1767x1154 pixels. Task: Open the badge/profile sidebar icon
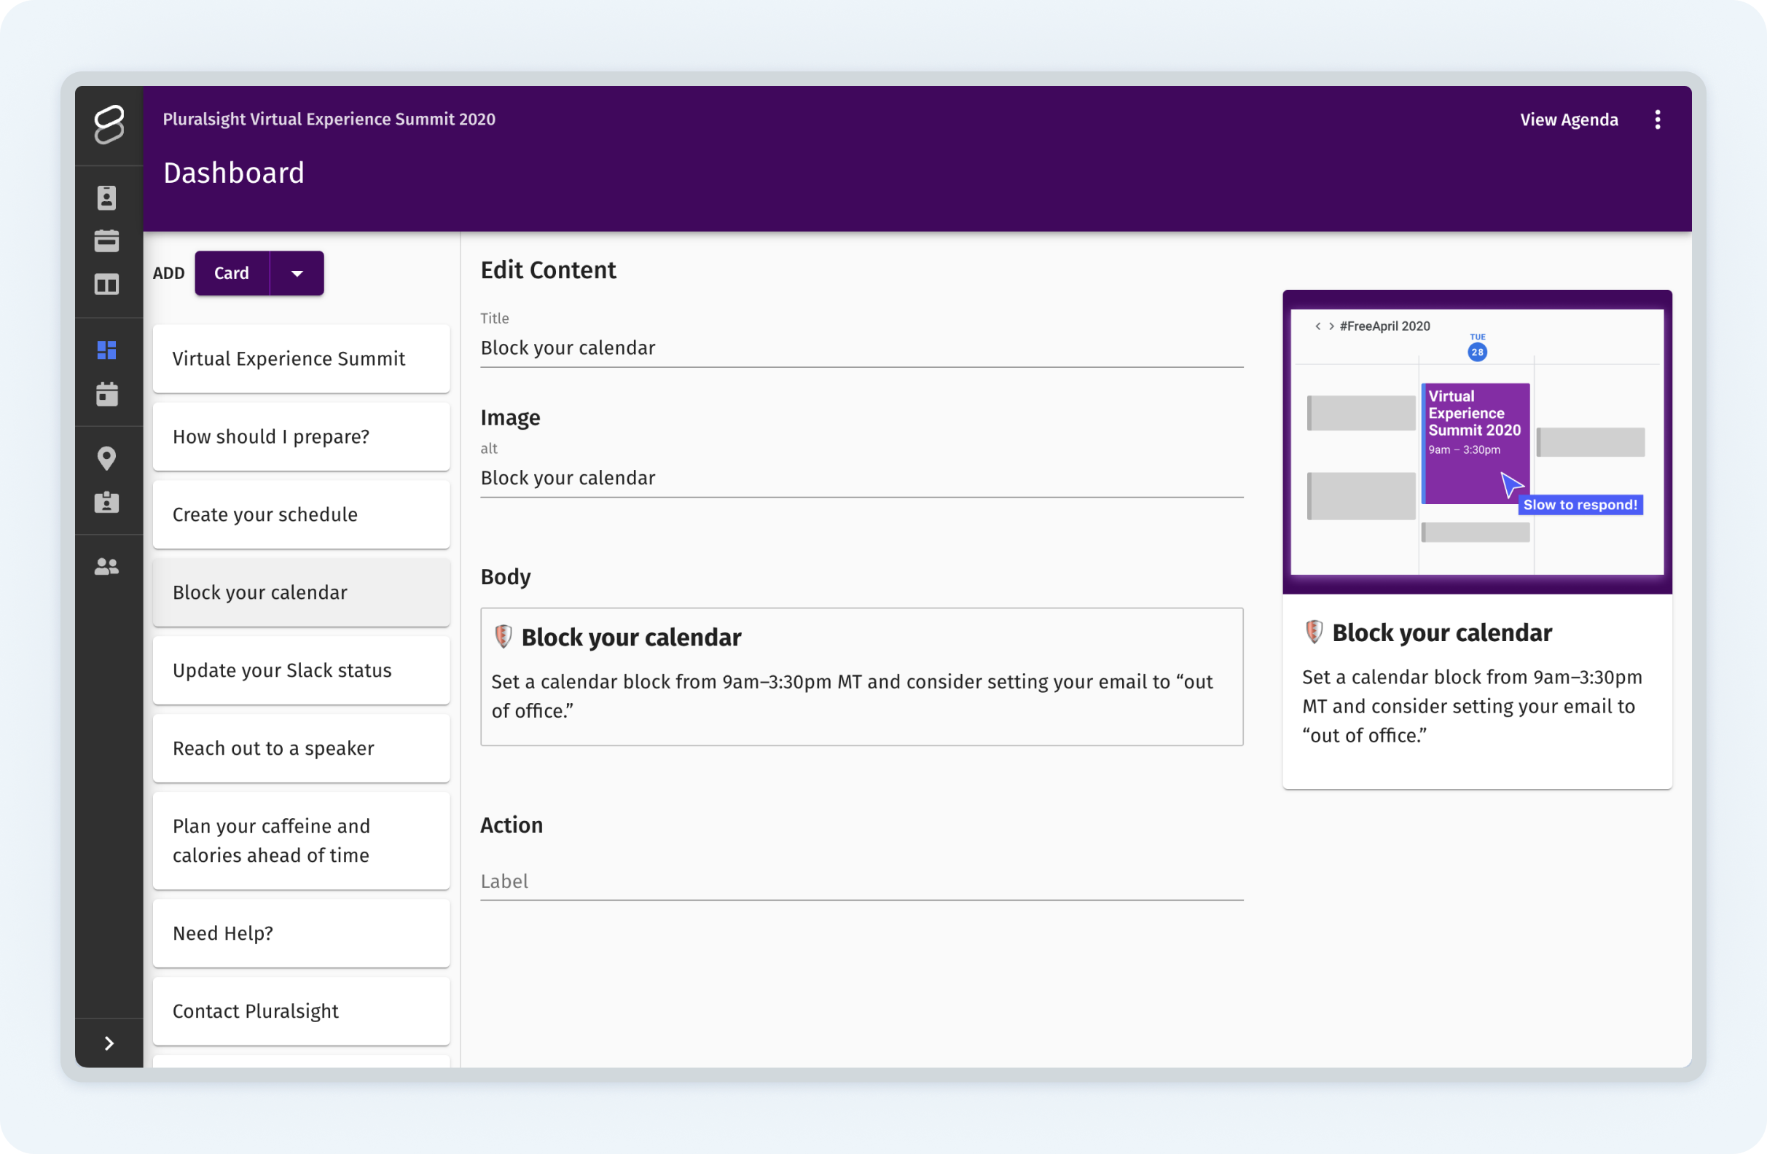[107, 198]
